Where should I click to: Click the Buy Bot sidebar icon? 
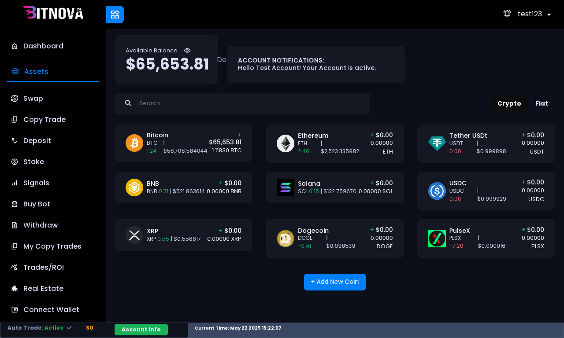[15, 204]
